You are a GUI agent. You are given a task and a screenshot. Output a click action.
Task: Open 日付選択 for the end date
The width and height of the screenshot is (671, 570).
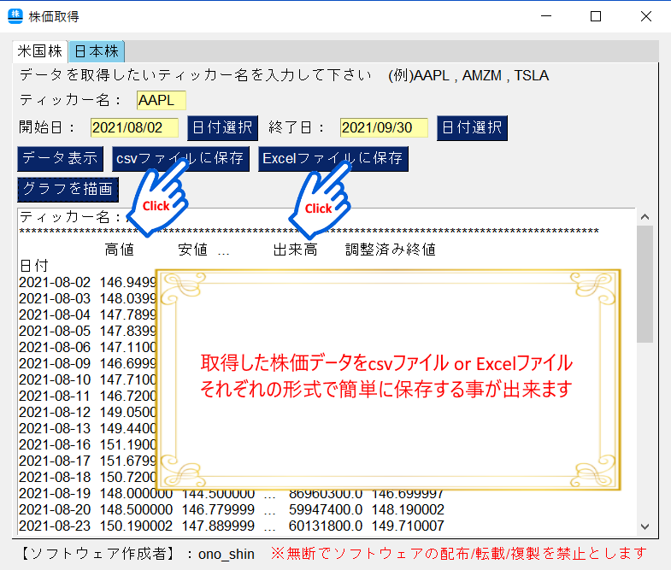pos(472,127)
